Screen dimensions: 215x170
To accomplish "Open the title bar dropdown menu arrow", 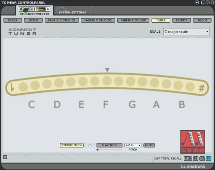I will tap(197, 3).
